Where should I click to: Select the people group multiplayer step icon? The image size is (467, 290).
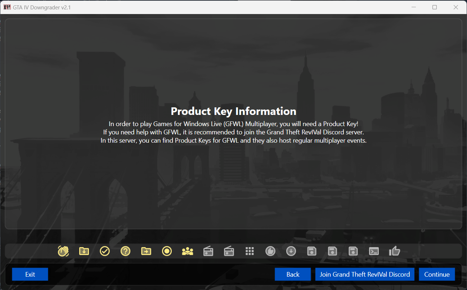(188, 251)
